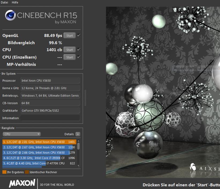The height and width of the screenshot is (189, 220).
Task: Toggle the OpenGL test checkmark
Action: [79, 35]
